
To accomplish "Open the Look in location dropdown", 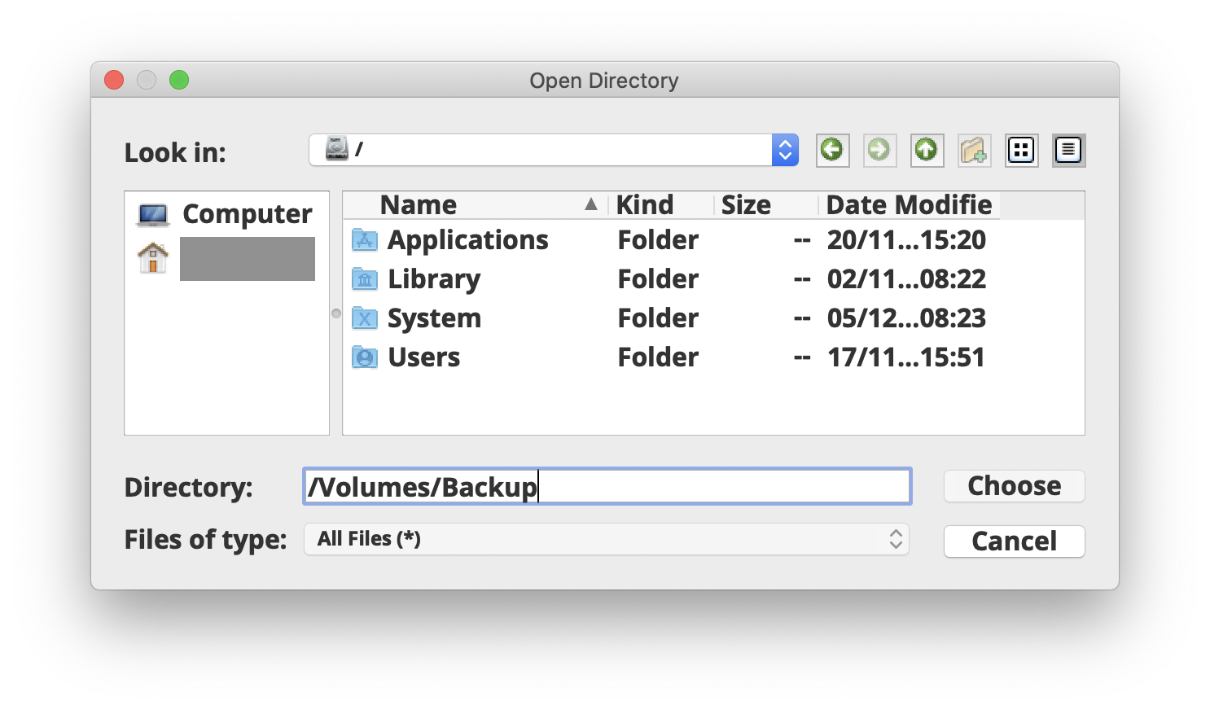I will pyautogui.click(x=783, y=150).
